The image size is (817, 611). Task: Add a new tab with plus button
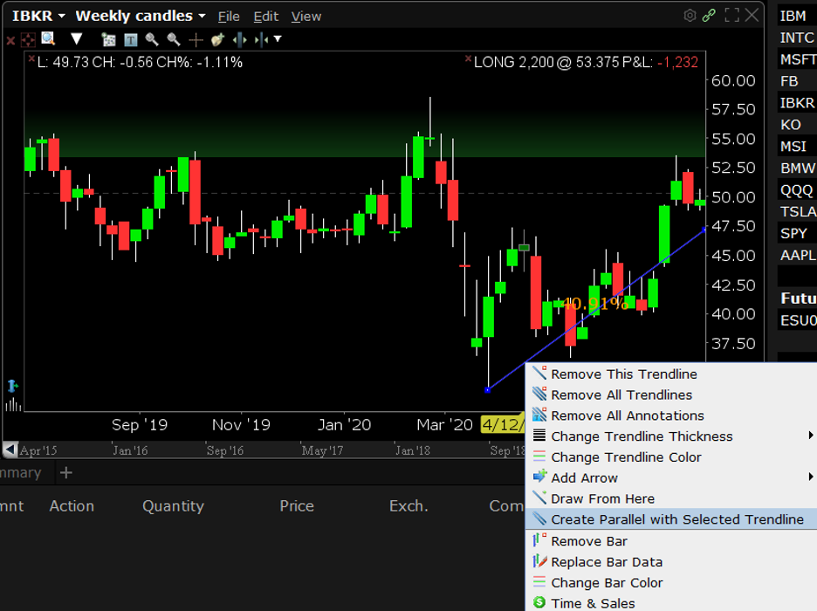click(65, 472)
